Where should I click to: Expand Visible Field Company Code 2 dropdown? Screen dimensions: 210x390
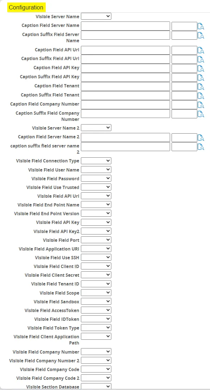[x=96, y=378]
